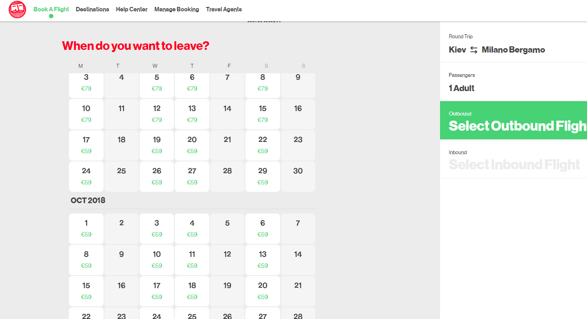Open the Destinations menu item
587x319 pixels.
(92, 10)
